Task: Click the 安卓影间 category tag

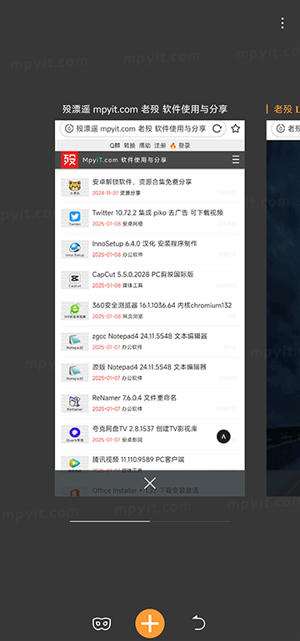Action: (132, 440)
